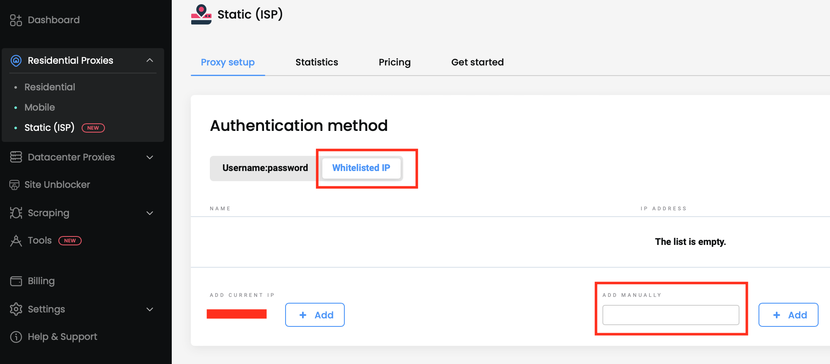Click the Help & Support info icon
This screenshot has height=364, width=830.
16,337
